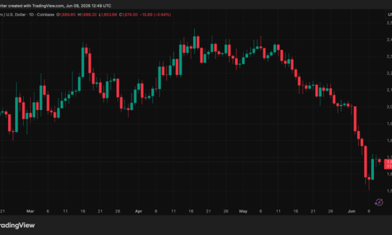This screenshot has width=392, height=235.
Task: Click the -15.89 (-0.94%) change value
Action: [x=155, y=15]
